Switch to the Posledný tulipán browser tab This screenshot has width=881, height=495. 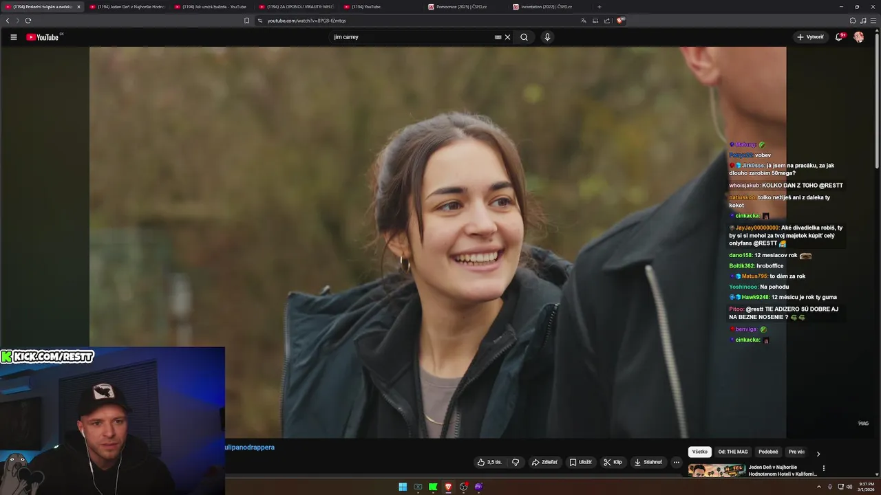point(42,7)
